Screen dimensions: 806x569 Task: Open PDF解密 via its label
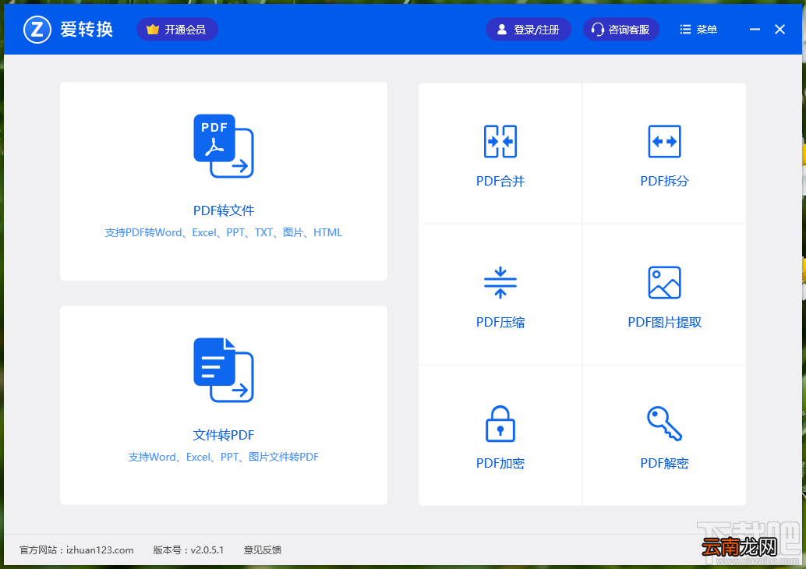point(664,463)
